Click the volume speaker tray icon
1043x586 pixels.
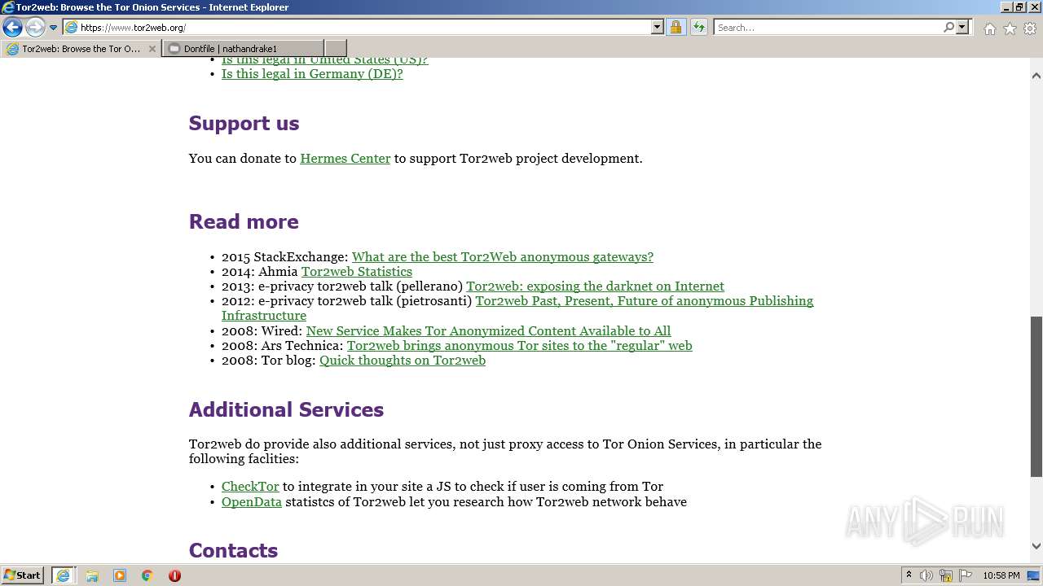pos(926,575)
